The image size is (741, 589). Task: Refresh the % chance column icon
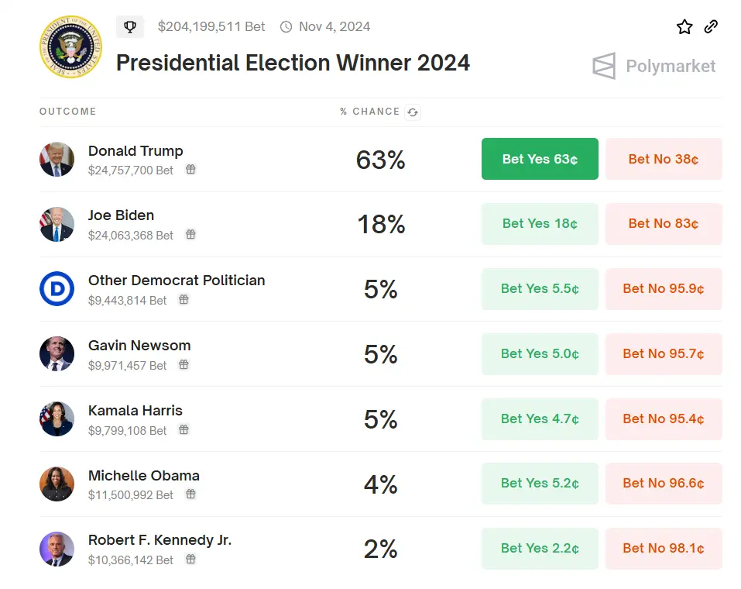point(413,112)
